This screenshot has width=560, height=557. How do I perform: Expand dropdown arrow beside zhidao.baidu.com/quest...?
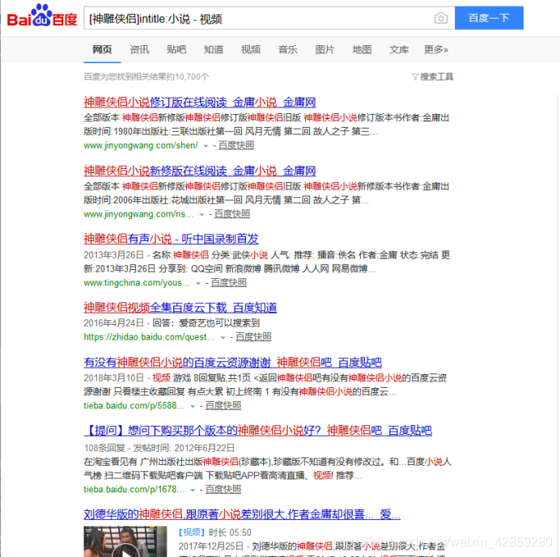[223, 338]
